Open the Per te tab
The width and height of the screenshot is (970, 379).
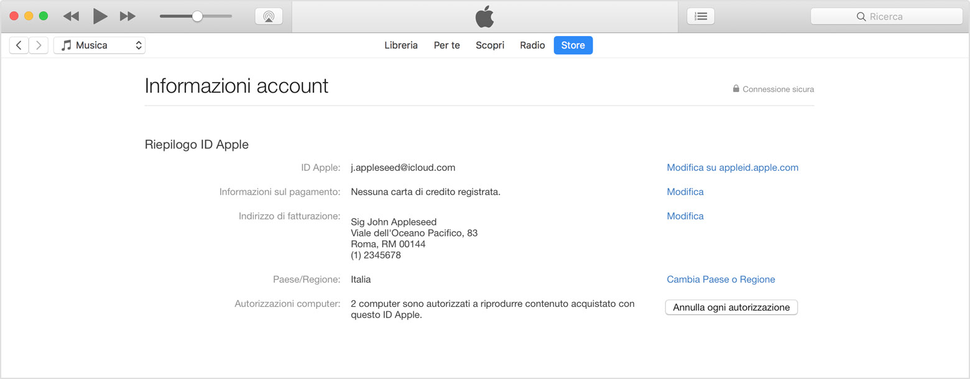point(447,45)
